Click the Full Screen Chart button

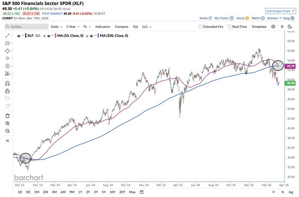point(281,11)
